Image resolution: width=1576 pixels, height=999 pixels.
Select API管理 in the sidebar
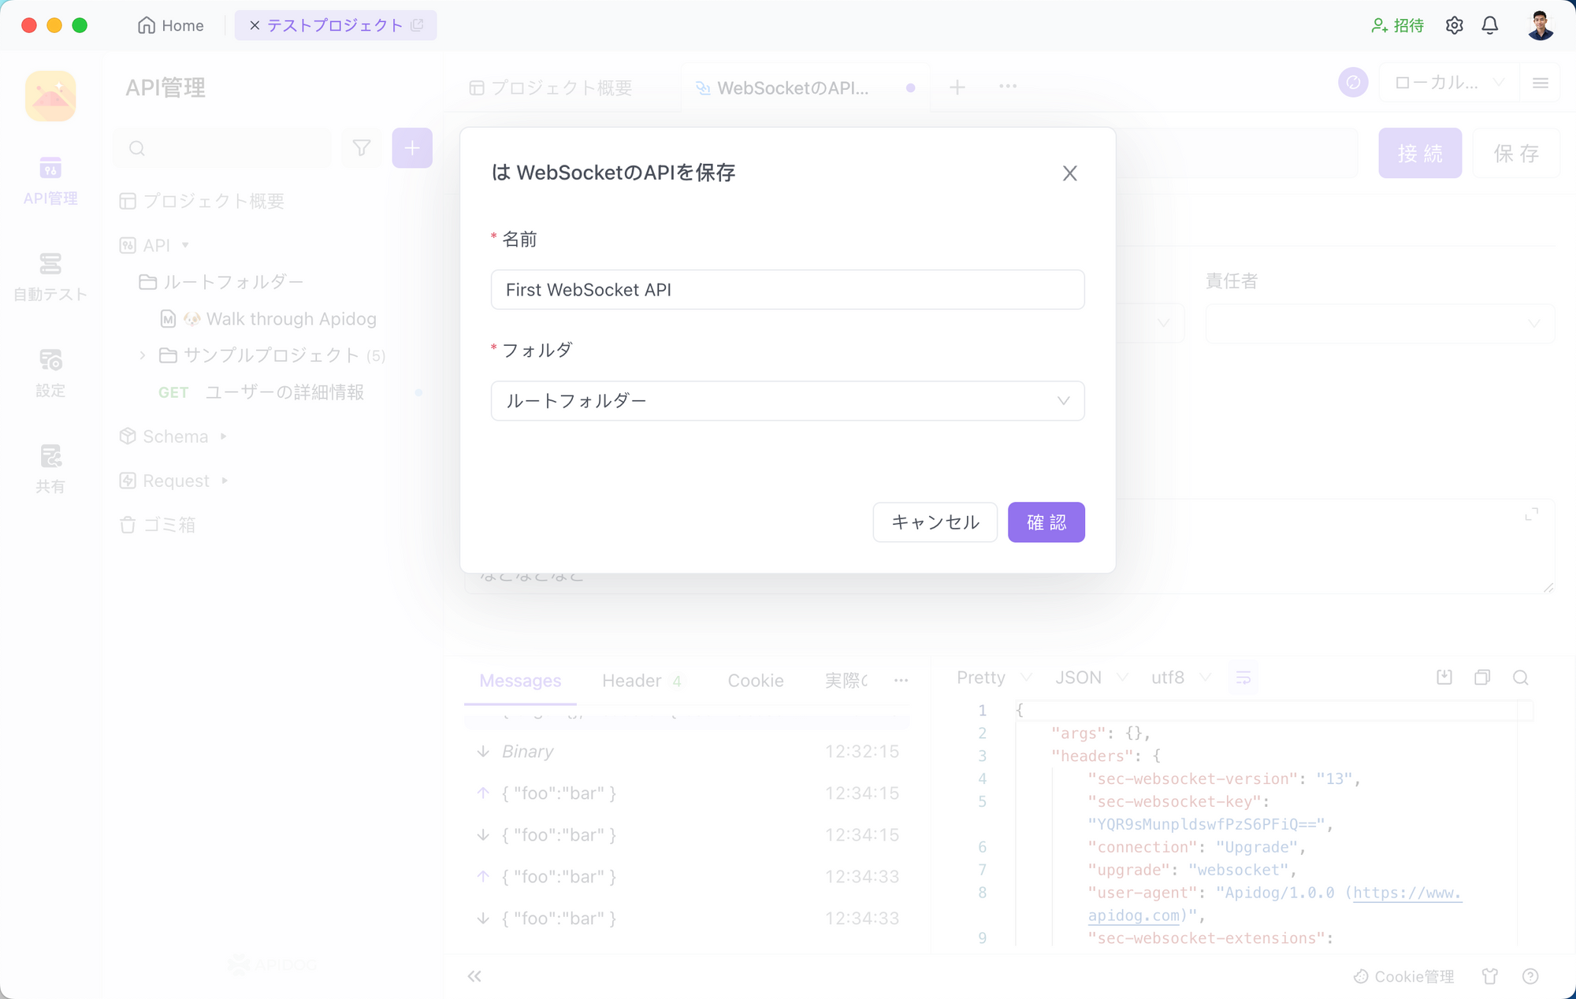pos(50,181)
